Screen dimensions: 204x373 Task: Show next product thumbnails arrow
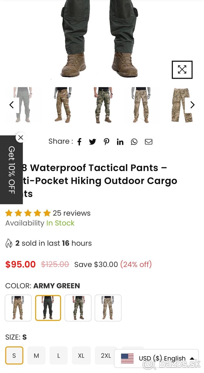[x=192, y=105]
